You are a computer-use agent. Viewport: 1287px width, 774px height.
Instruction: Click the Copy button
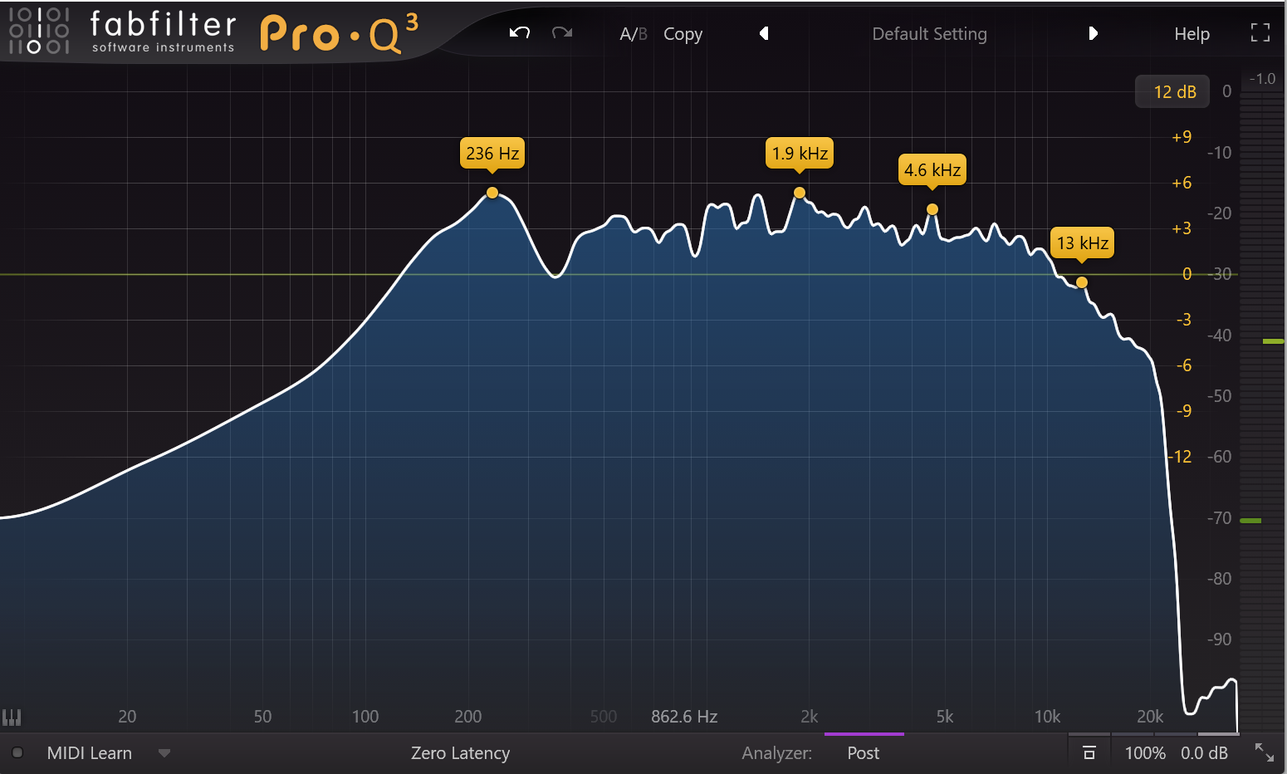coord(683,34)
